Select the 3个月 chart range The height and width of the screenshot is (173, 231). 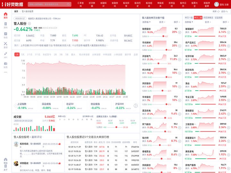38,54
